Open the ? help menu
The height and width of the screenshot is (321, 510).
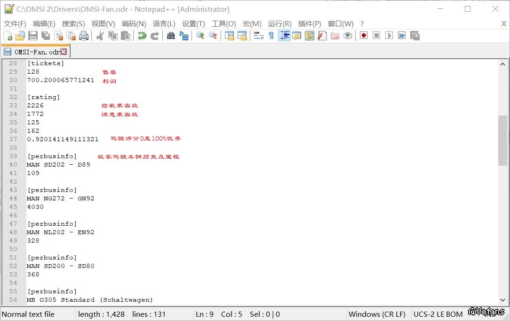pyautogui.click(x=362, y=23)
